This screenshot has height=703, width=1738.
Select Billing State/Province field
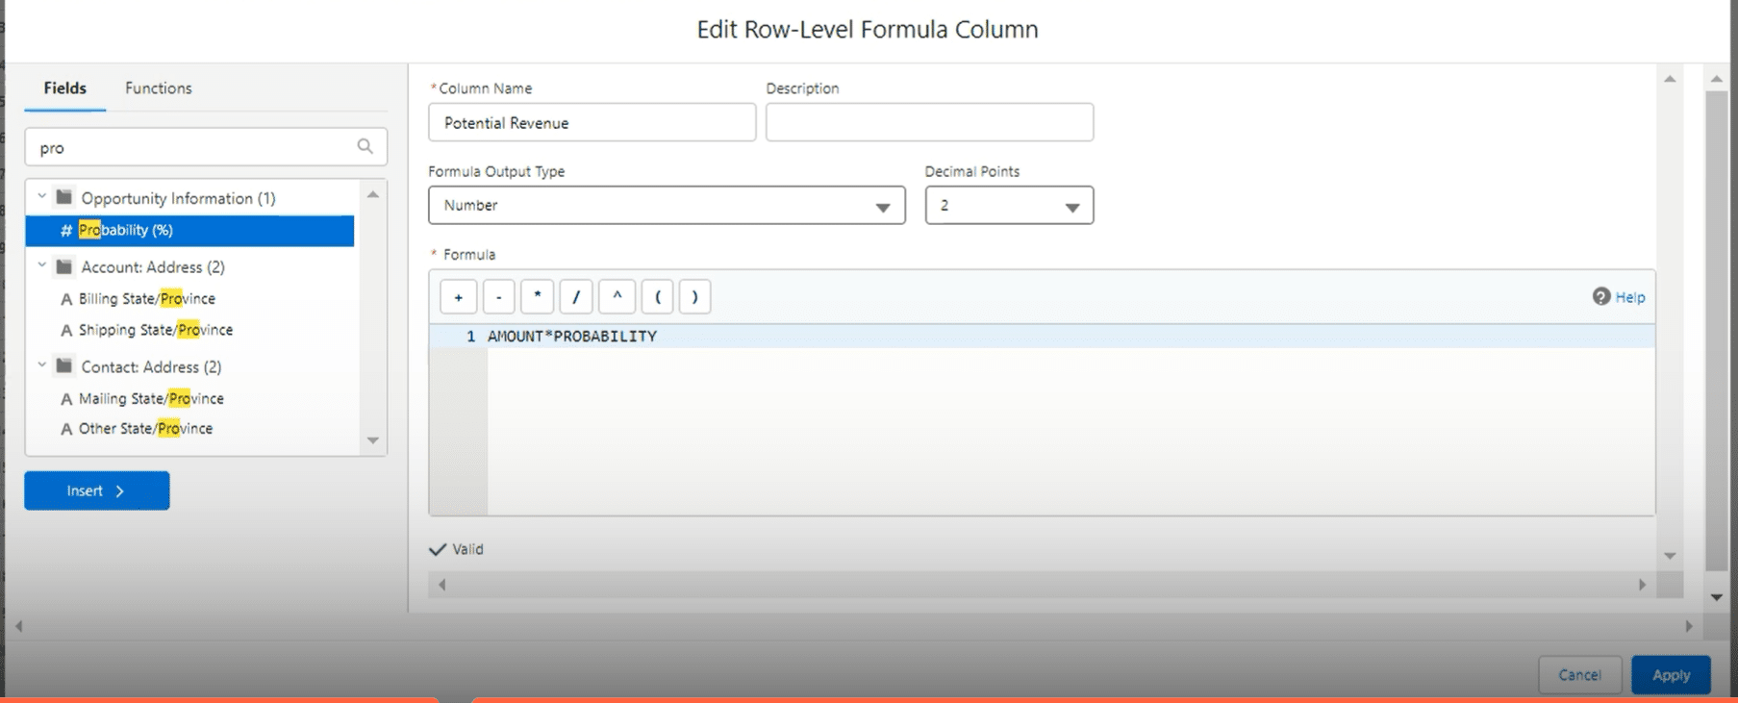tap(146, 299)
